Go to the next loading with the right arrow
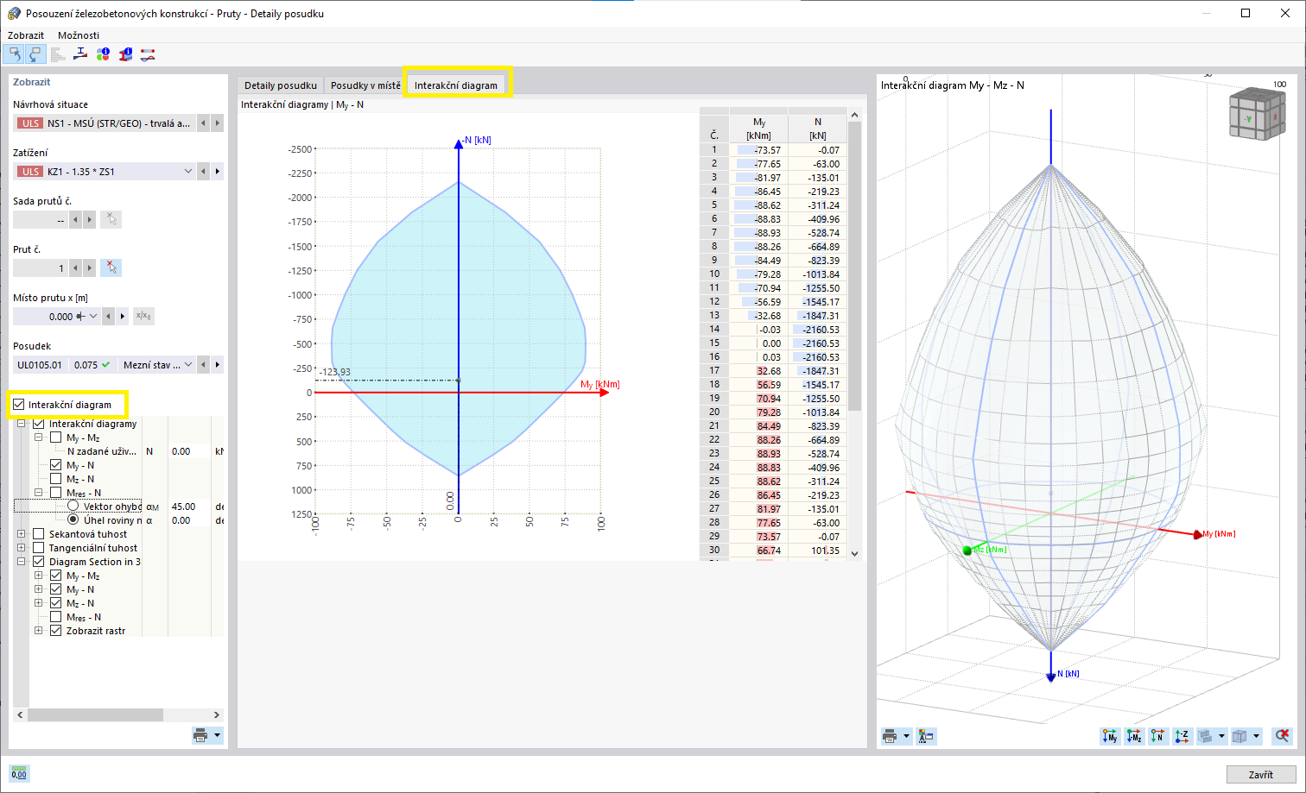 (x=218, y=172)
